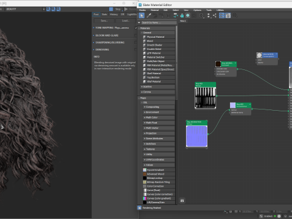Viewport: 292px width, 219px height.
Task: Select the arrow Select tool in Slate toolbar
Action: pos(142,15)
